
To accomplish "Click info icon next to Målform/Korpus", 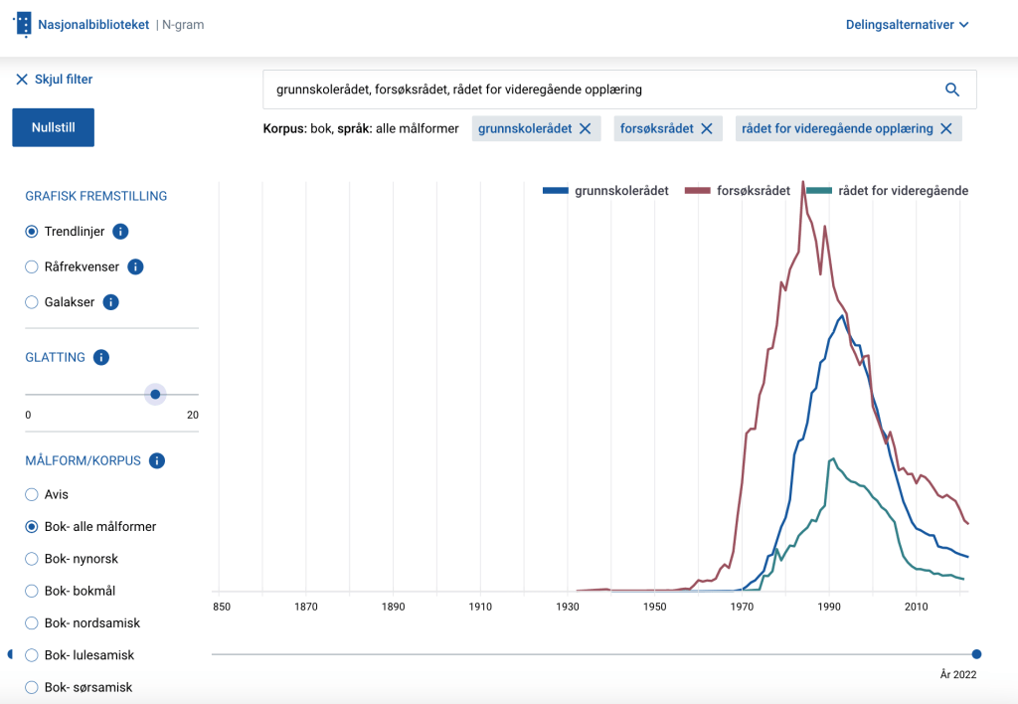I will 157,460.
